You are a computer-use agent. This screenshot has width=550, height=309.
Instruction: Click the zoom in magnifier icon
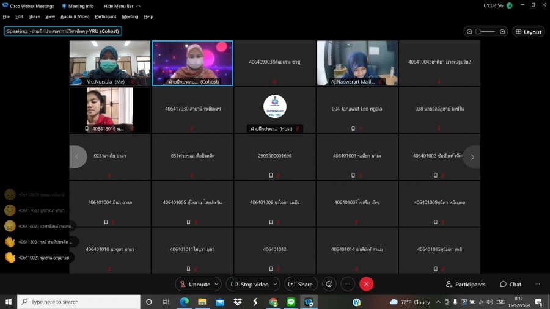click(502, 32)
